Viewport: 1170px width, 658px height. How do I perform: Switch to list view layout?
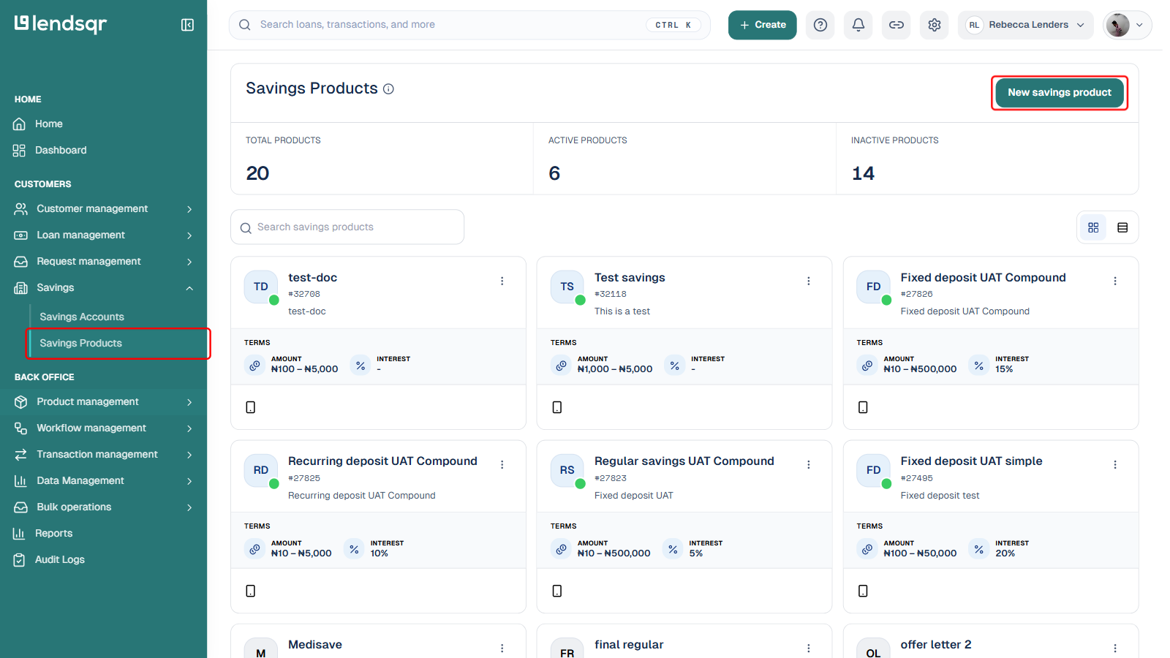pyautogui.click(x=1122, y=228)
